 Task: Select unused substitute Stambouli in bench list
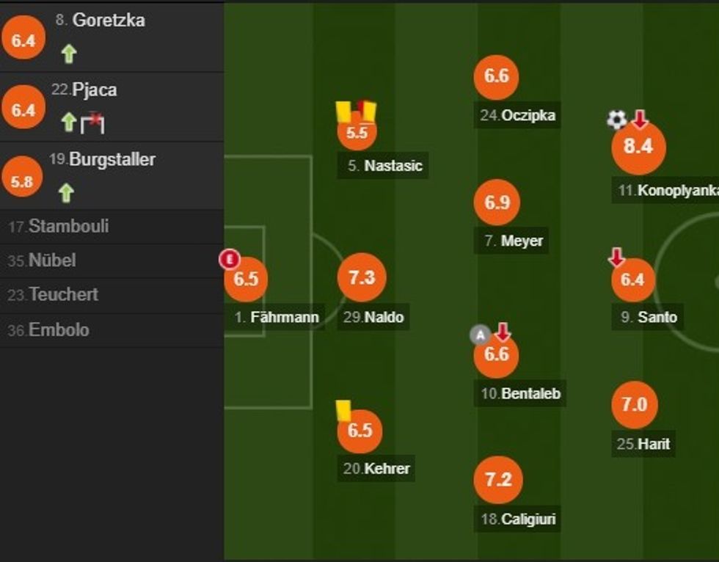59,226
